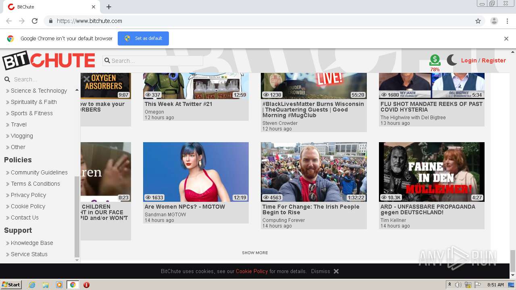This screenshot has width=516, height=290.
Task: Show hidden system tray icons
Action: [x=449, y=285]
